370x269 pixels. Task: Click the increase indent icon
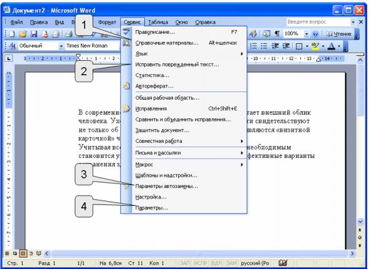pyautogui.click(x=286, y=46)
